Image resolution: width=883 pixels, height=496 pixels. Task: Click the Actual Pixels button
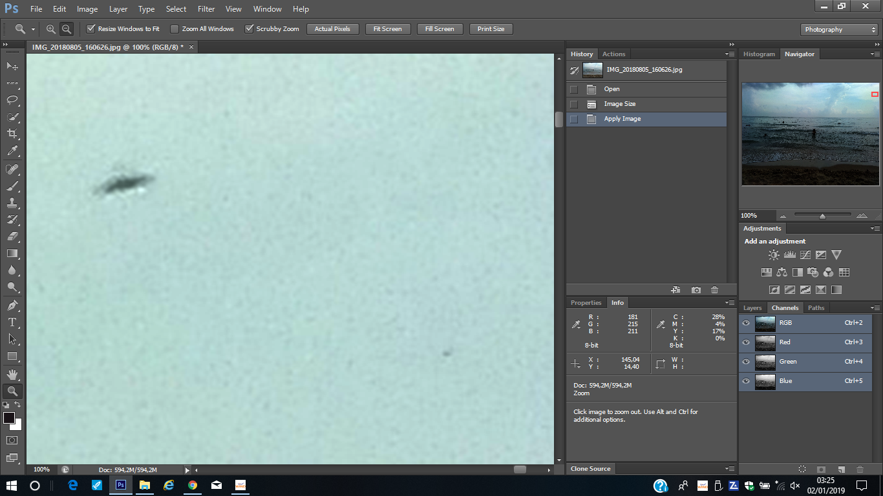coord(332,29)
